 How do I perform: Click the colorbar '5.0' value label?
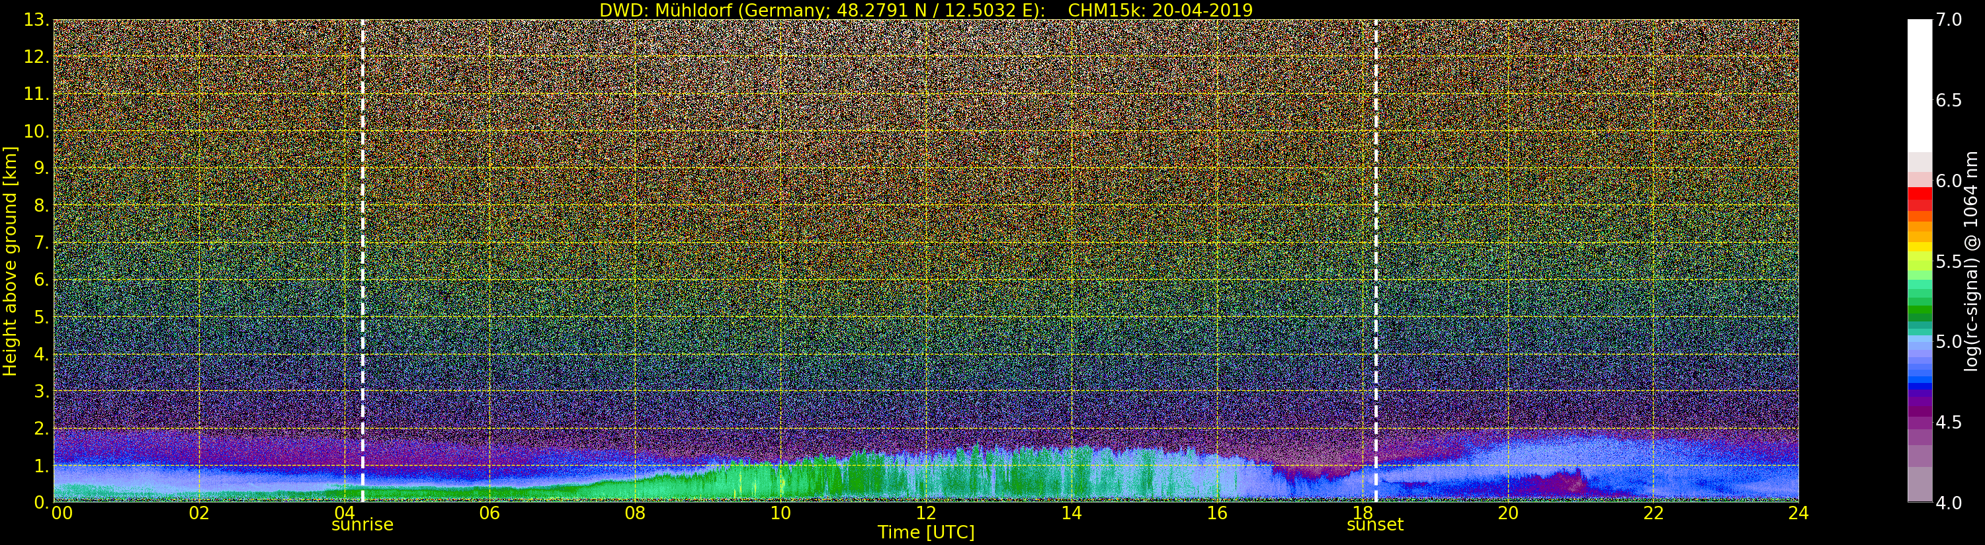click(x=1949, y=341)
